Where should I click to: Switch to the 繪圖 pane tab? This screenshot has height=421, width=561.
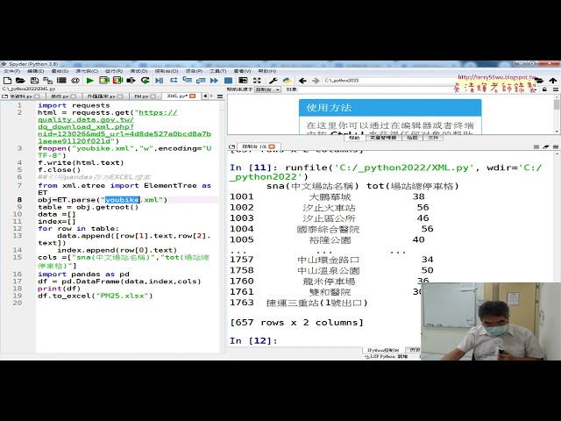pyautogui.click(x=412, y=138)
